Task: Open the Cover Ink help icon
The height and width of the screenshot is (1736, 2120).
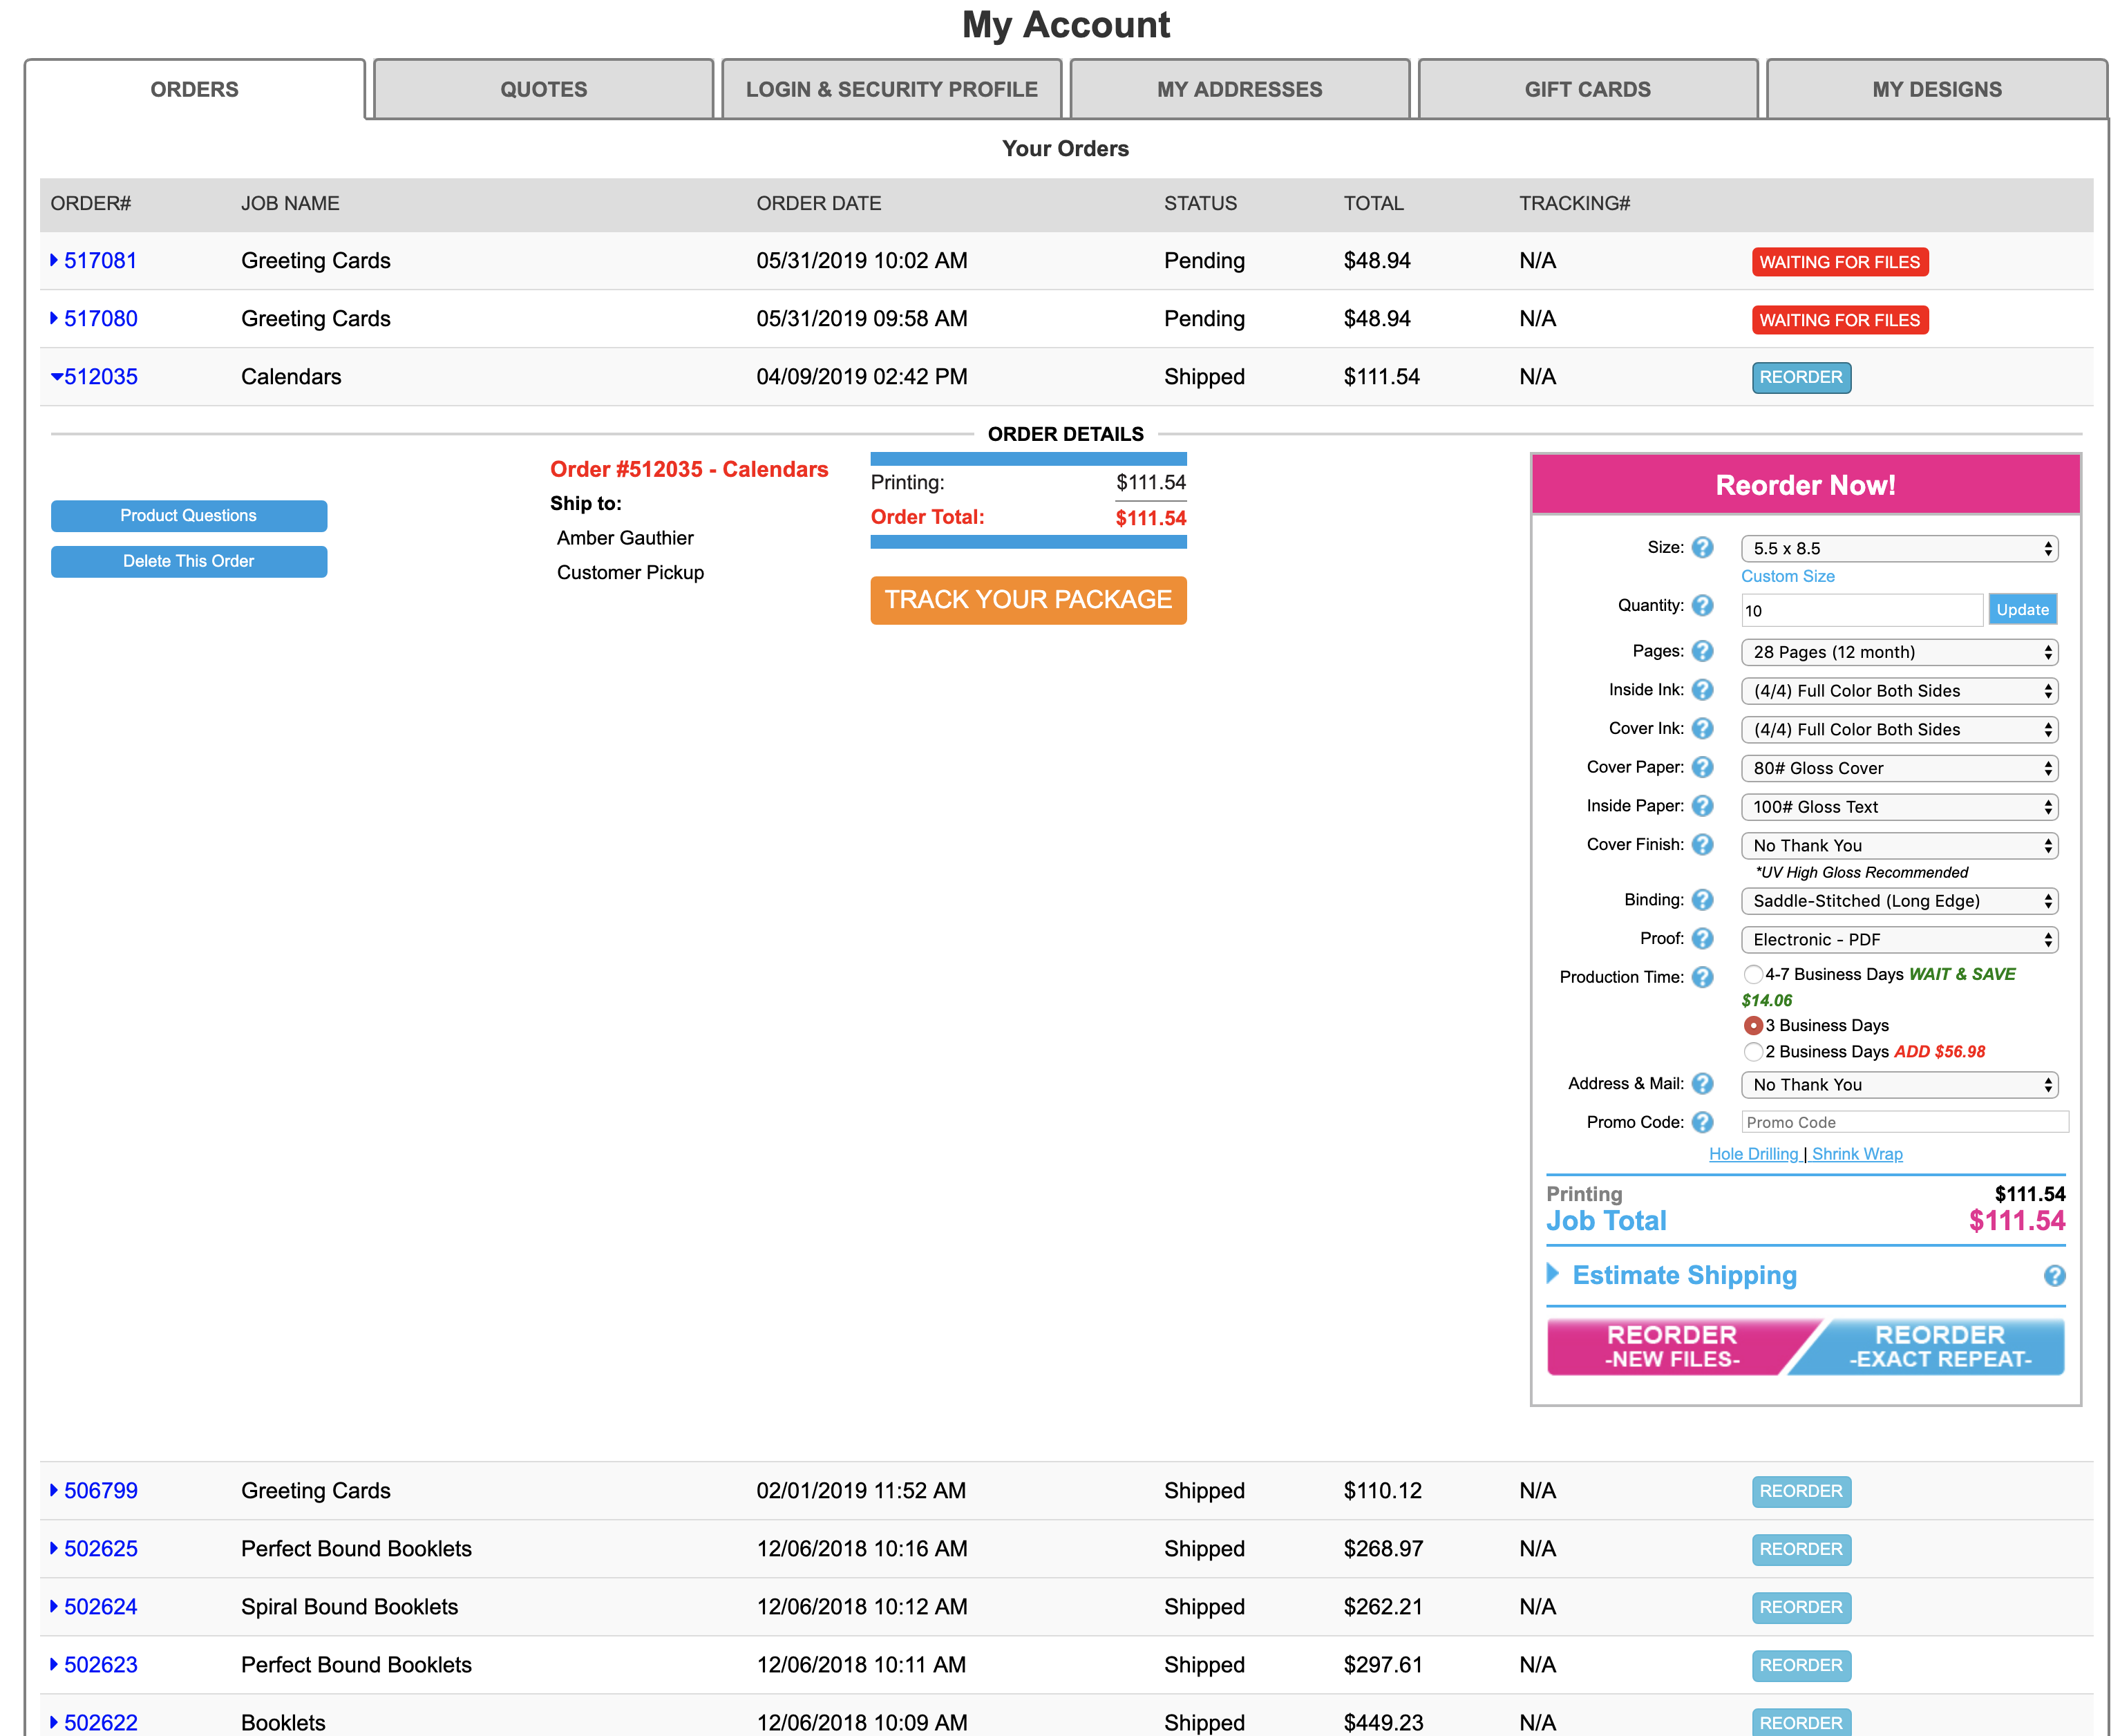Action: (1702, 729)
